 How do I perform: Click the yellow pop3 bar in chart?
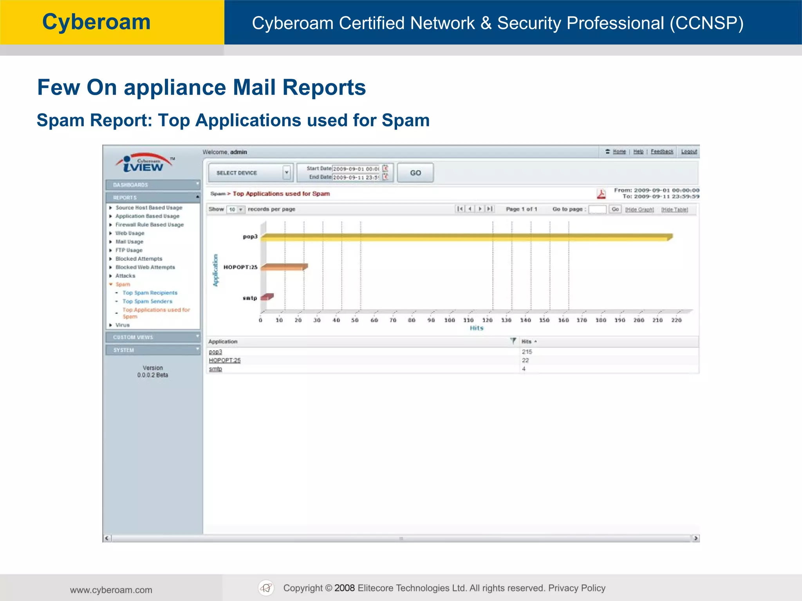466,237
